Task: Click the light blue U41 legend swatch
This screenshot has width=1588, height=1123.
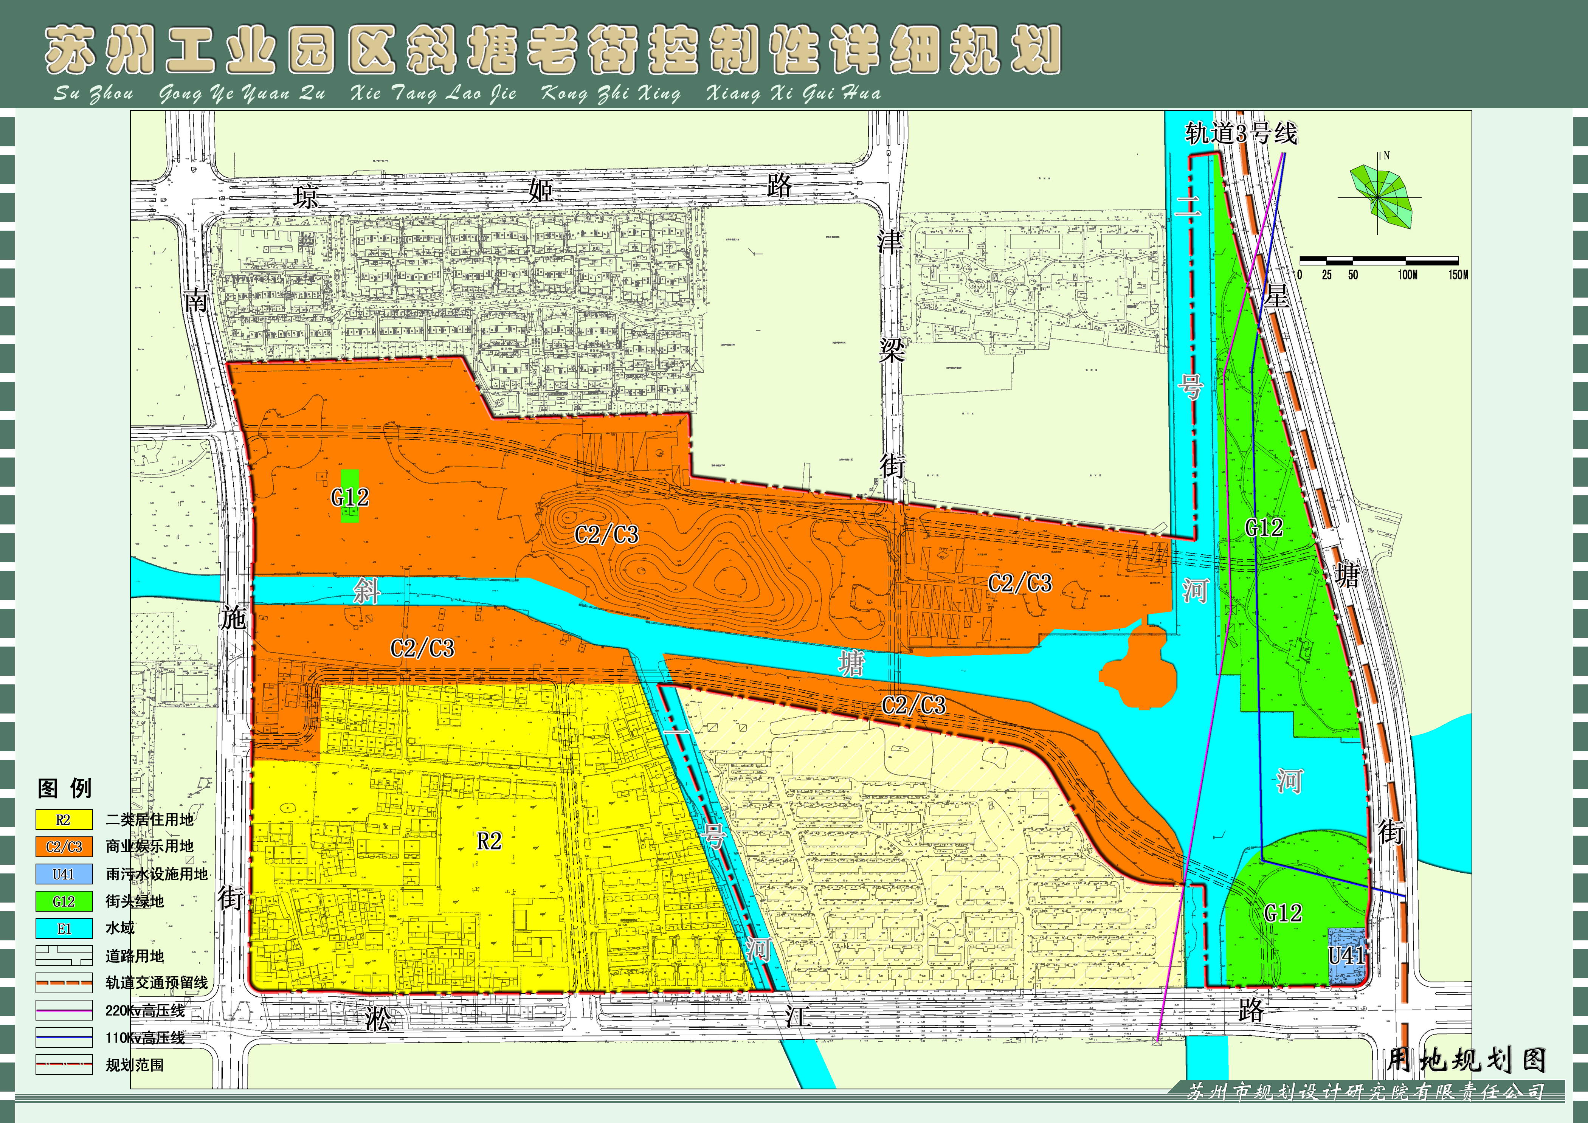Action: click(x=64, y=874)
